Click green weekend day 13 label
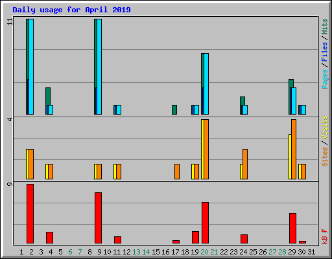The width and height of the screenshot is (332, 259). tap(136, 252)
